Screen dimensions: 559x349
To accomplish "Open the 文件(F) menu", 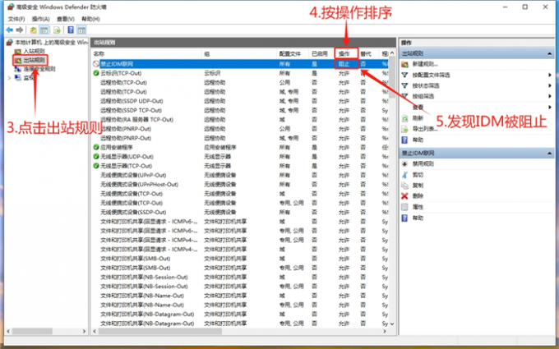I will pos(16,18).
